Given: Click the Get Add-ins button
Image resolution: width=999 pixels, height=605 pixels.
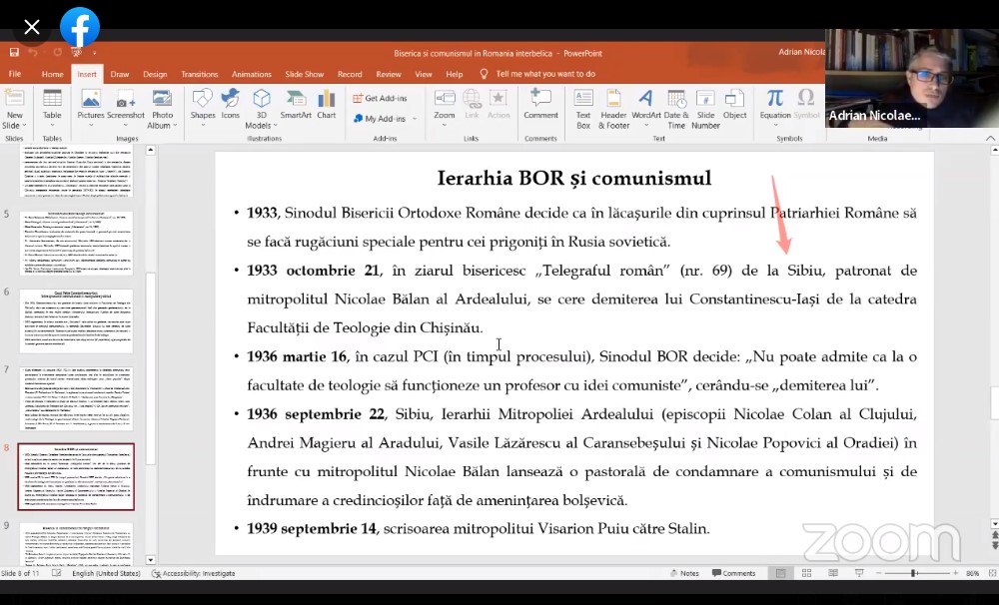Looking at the screenshot, I should coord(380,98).
